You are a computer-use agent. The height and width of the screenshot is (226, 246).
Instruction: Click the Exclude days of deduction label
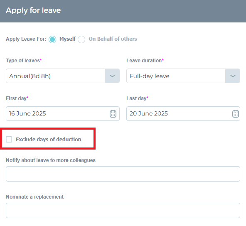tap(49, 139)
